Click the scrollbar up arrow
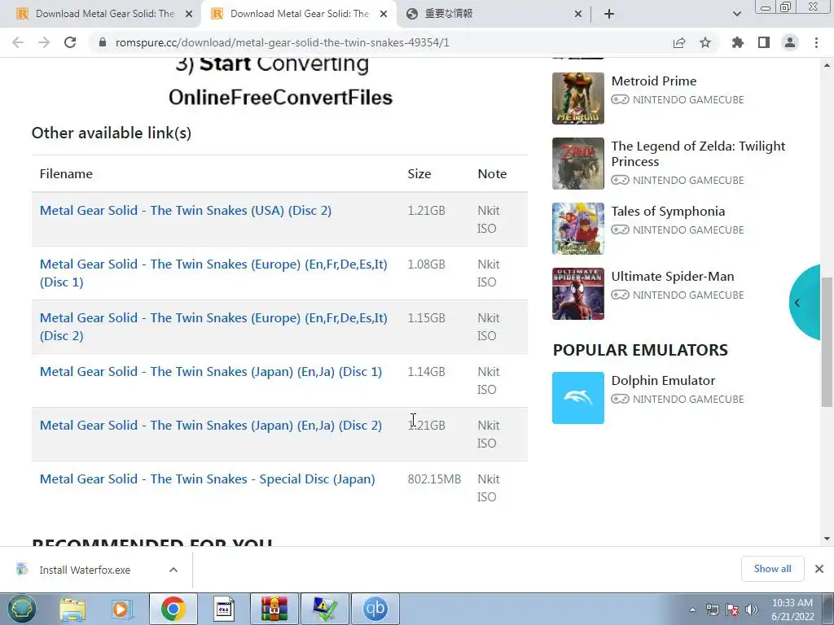 tap(827, 65)
